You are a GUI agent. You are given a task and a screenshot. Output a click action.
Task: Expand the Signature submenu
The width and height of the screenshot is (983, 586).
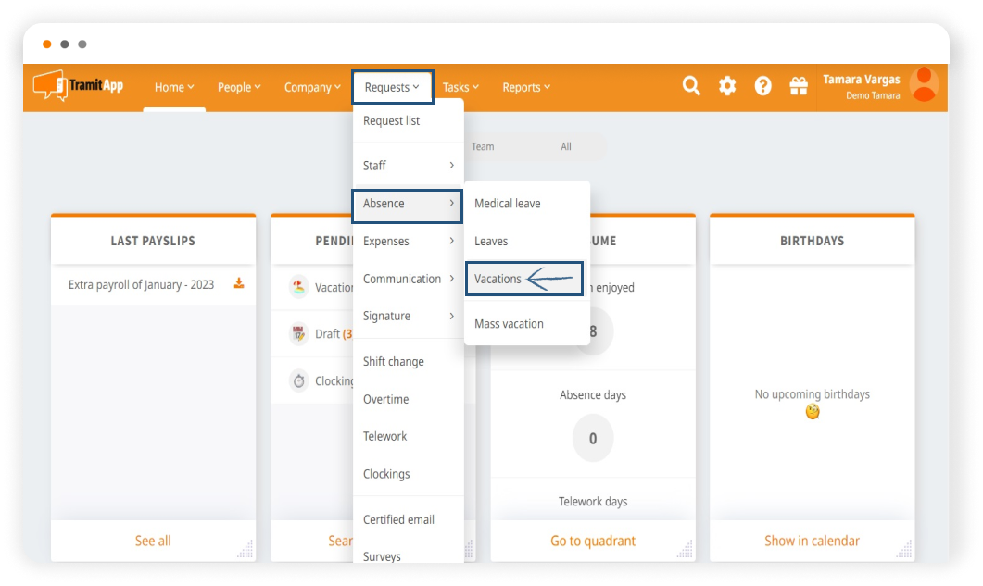point(408,316)
